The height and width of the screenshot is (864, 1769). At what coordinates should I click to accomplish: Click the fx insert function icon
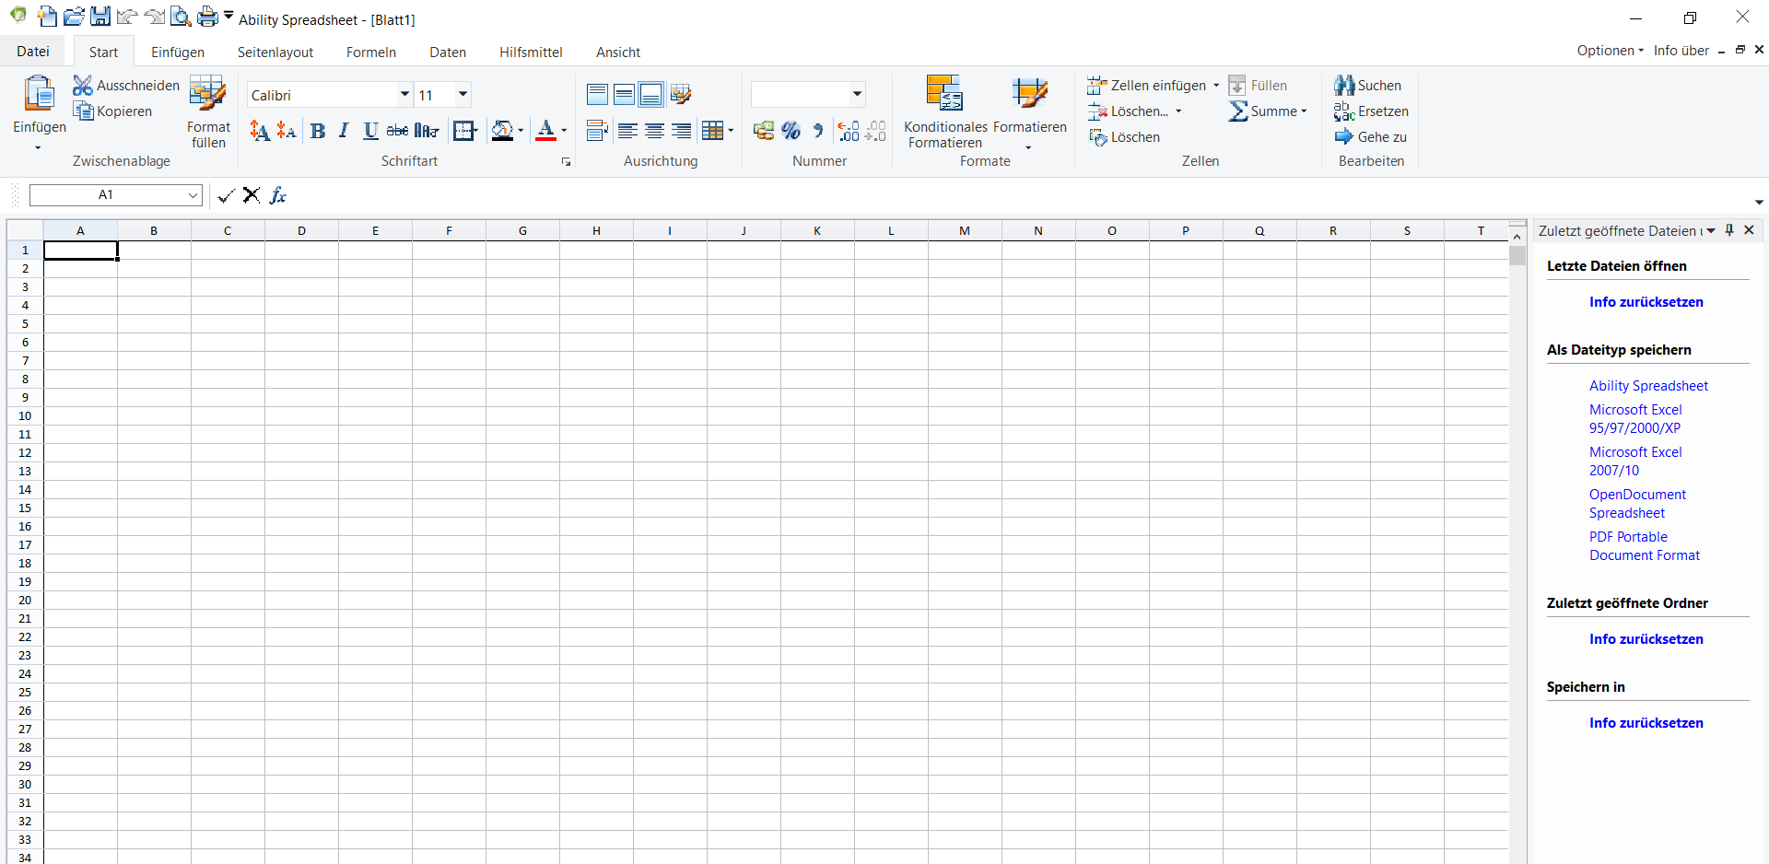click(x=278, y=195)
